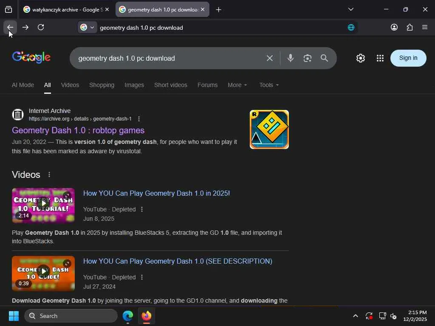This screenshot has width=435, height=326.
Task: Switch to Shopping results tab
Action: [x=102, y=85]
